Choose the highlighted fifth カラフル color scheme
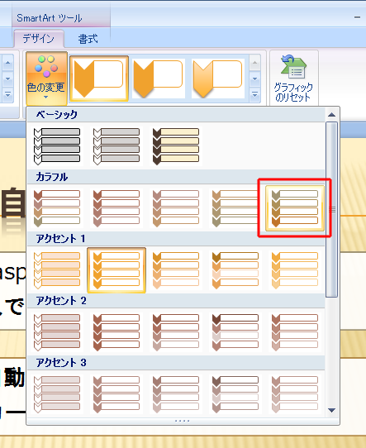Viewport: 366px width, 448px height. click(295, 208)
